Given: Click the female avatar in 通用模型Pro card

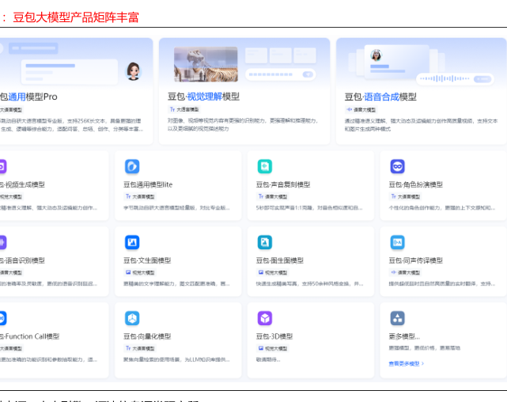Looking at the screenshot, I should [133, 71].
